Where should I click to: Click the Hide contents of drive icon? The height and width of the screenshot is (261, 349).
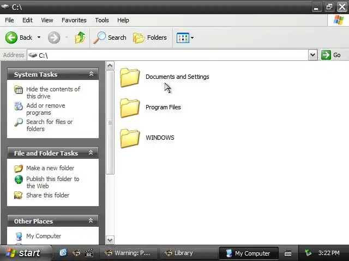[x=19, y=90]
